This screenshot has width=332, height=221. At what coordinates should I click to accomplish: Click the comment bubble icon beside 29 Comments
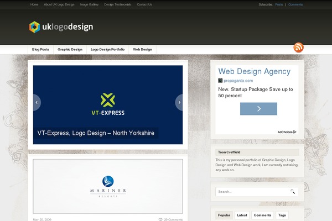(160, 219)
